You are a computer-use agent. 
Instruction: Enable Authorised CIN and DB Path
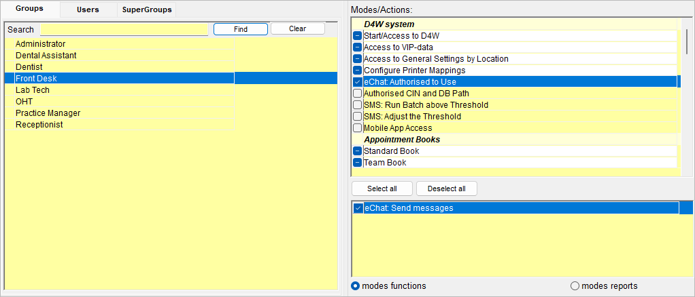click(x=357, y=94)
